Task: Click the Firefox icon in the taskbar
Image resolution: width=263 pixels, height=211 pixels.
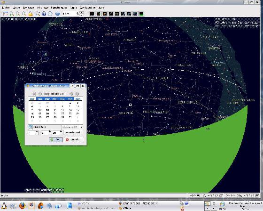Action: click(x=22, y=206)
